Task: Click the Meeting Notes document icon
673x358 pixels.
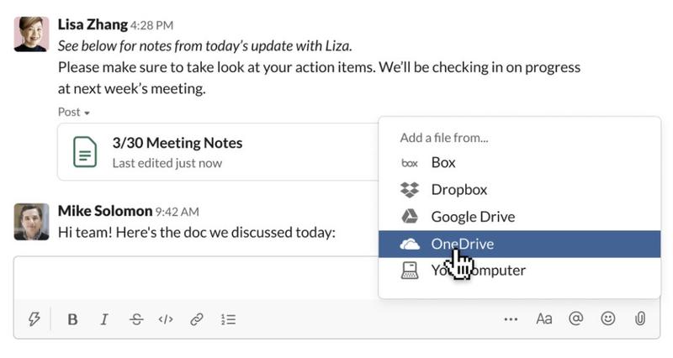Action: pyautogui.click(x=85, y=152)
